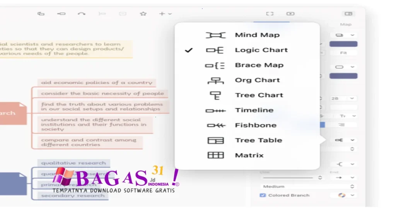
Task: Click the line thickness stepper arrows
Action: 320,177
